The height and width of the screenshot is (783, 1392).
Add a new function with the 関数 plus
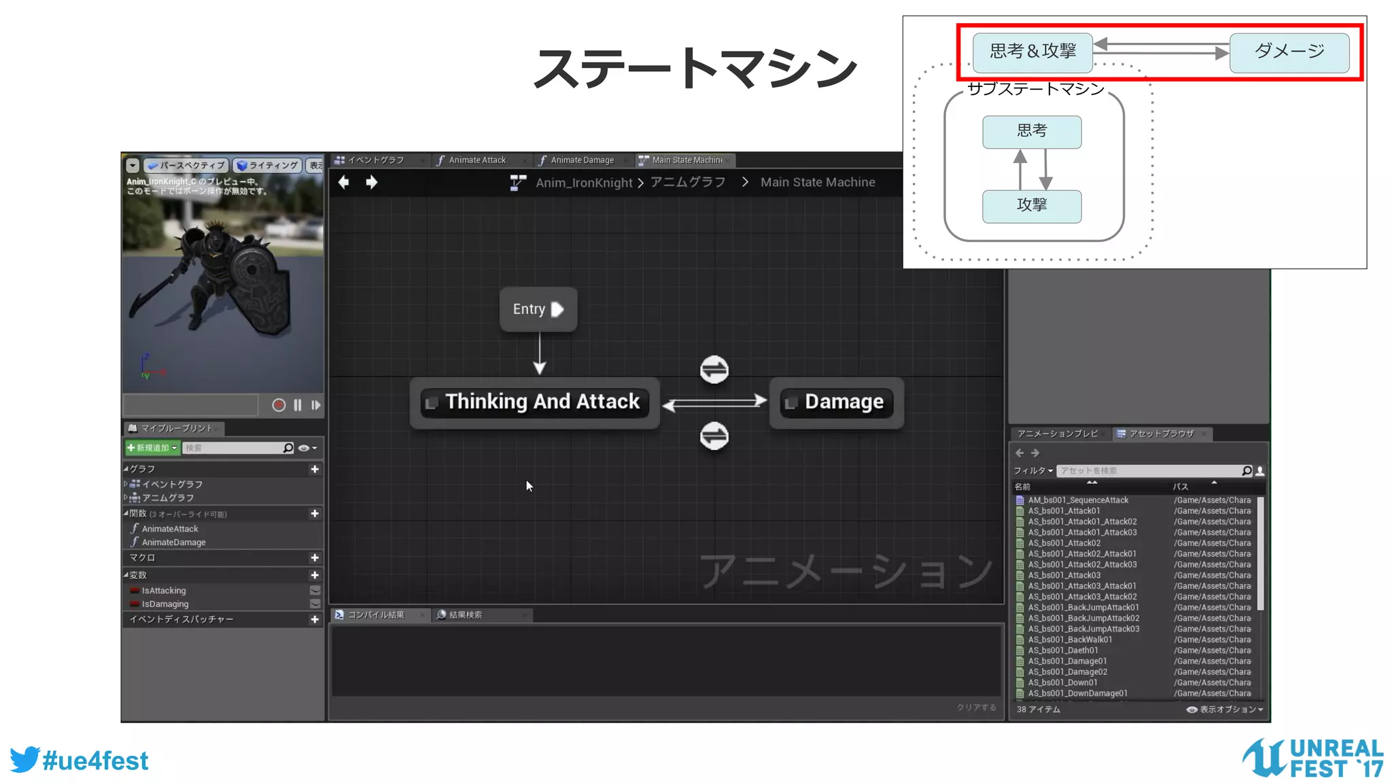(x=315, y=513)
